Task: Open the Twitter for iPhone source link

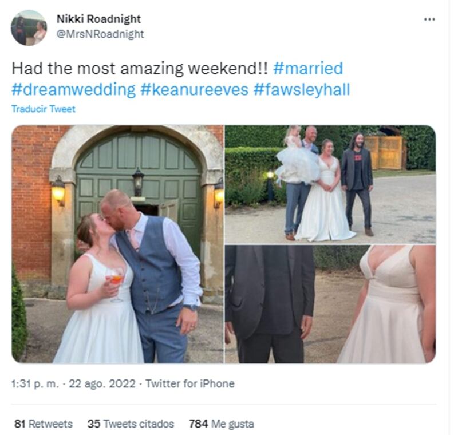Action: (x=190, y=383)
